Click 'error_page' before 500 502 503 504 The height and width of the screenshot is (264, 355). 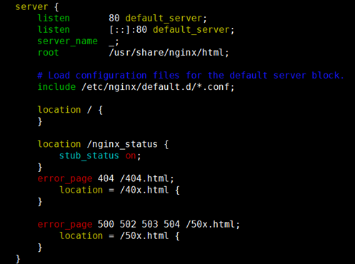pos(65,224)
